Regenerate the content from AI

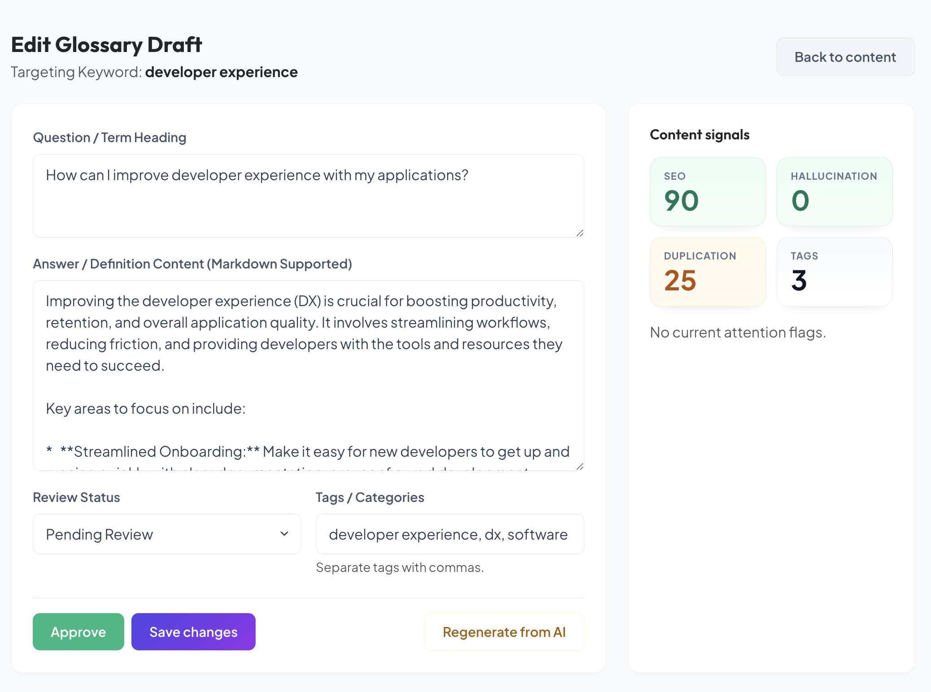coord(504,631)
